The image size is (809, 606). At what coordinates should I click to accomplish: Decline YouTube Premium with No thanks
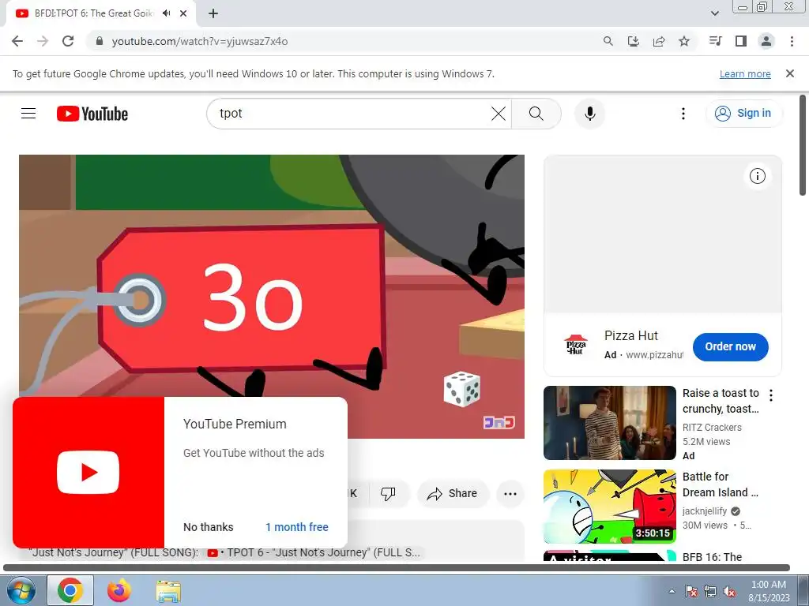tap(209, 527)
